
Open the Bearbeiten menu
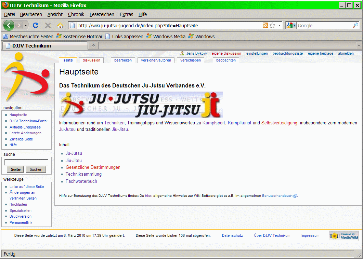31,14
